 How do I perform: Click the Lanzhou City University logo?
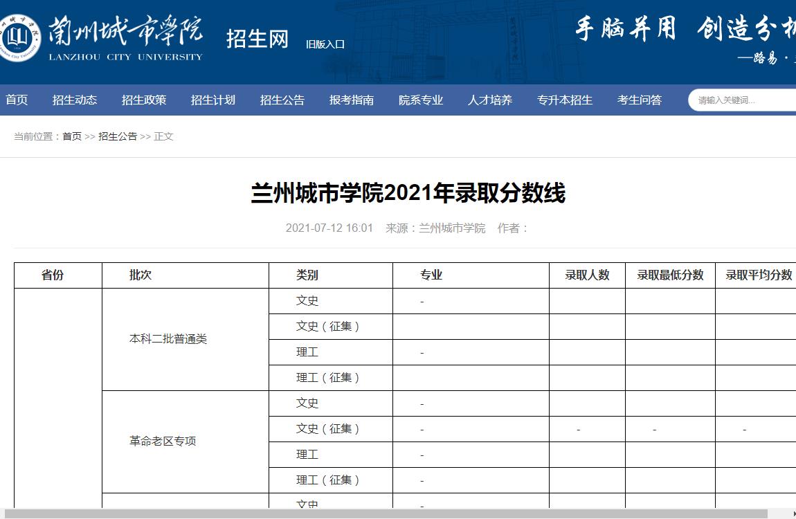click(102, 39)
